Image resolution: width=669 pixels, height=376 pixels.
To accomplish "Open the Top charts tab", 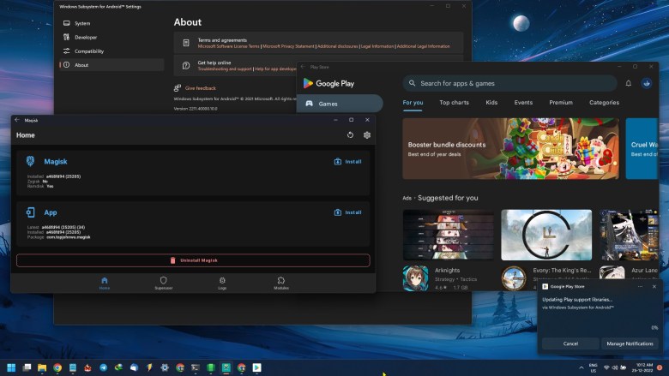I will pos(454,103).
